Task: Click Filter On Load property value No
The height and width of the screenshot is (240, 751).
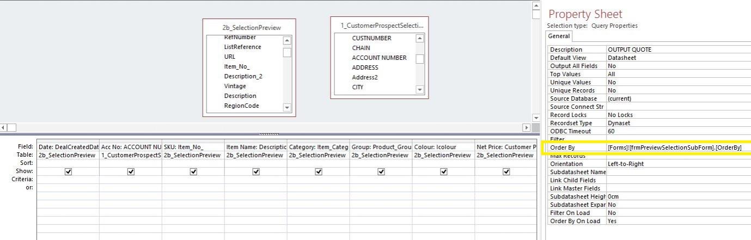Action: click(x=679, y=213)
